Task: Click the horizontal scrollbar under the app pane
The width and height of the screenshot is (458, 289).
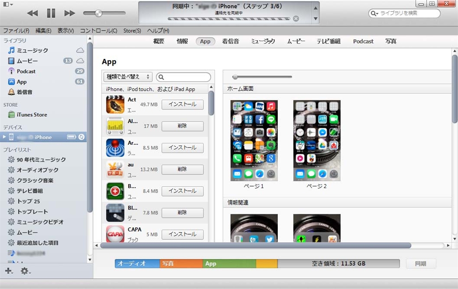Action: click(x=255, y=246)
